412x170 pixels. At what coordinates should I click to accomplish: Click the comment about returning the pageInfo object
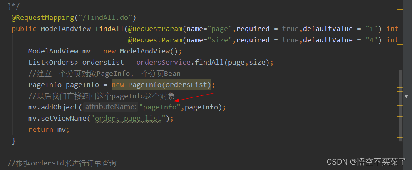click(x=102, y=96)
